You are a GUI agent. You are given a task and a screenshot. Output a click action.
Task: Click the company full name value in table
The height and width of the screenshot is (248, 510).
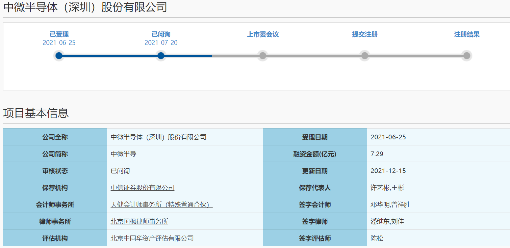point(158,137)
